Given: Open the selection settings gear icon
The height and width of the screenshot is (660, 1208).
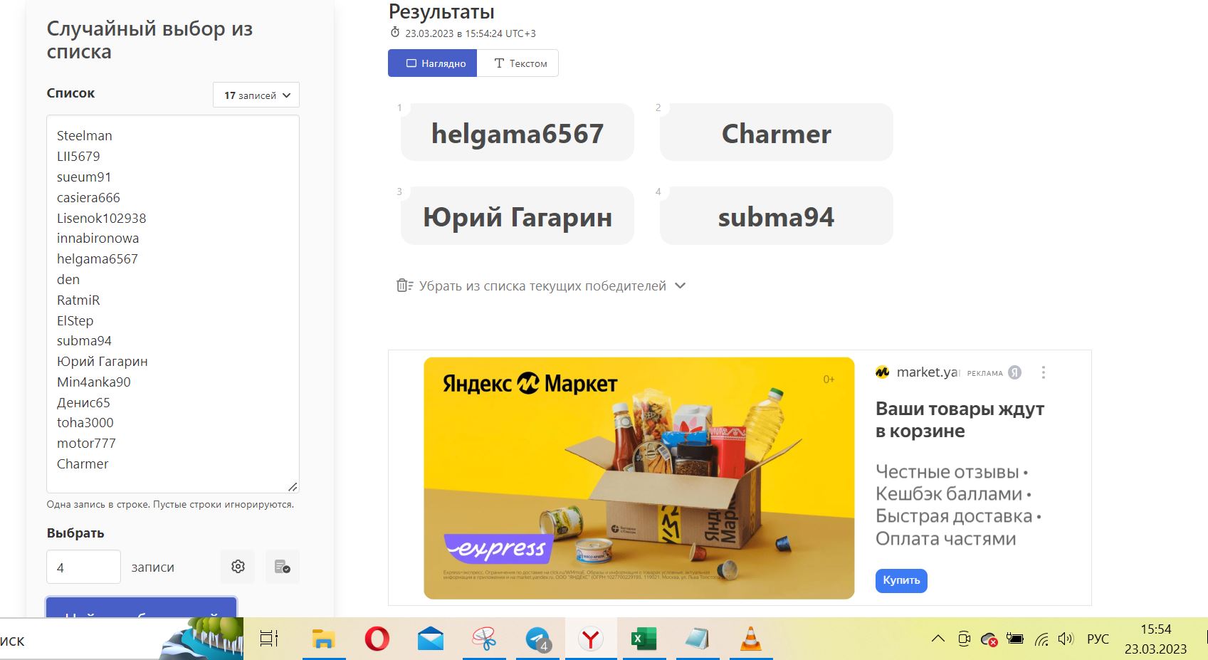Looking at the screenshot, I should pyautogui.click(x=238, y=567).
